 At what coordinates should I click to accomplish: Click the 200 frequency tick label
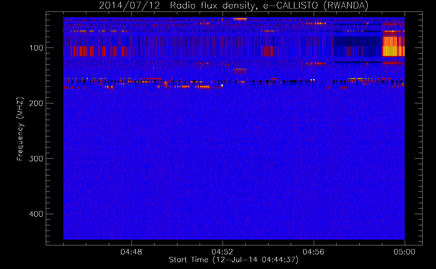click(36, 103)
